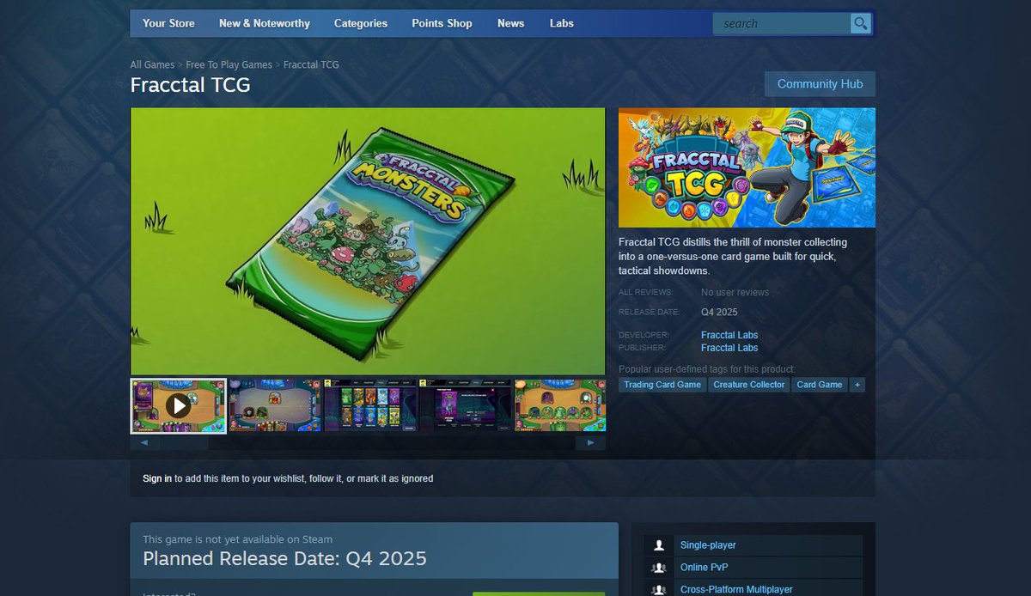This screenshot has width=1031, height=596.
Task: Click the search magnifier icon
Action: 860,23
